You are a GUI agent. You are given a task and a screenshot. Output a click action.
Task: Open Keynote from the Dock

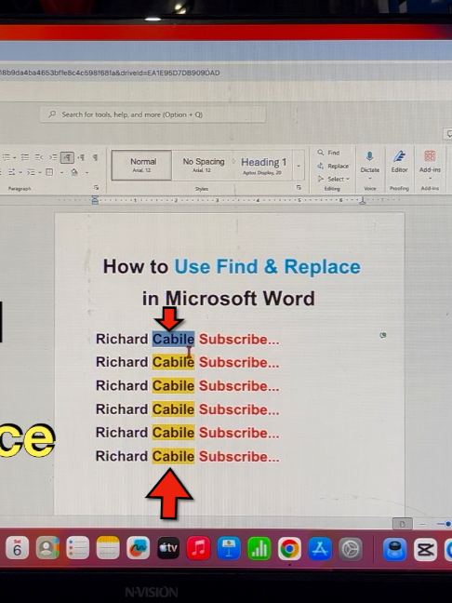click(x=229, y=548)
